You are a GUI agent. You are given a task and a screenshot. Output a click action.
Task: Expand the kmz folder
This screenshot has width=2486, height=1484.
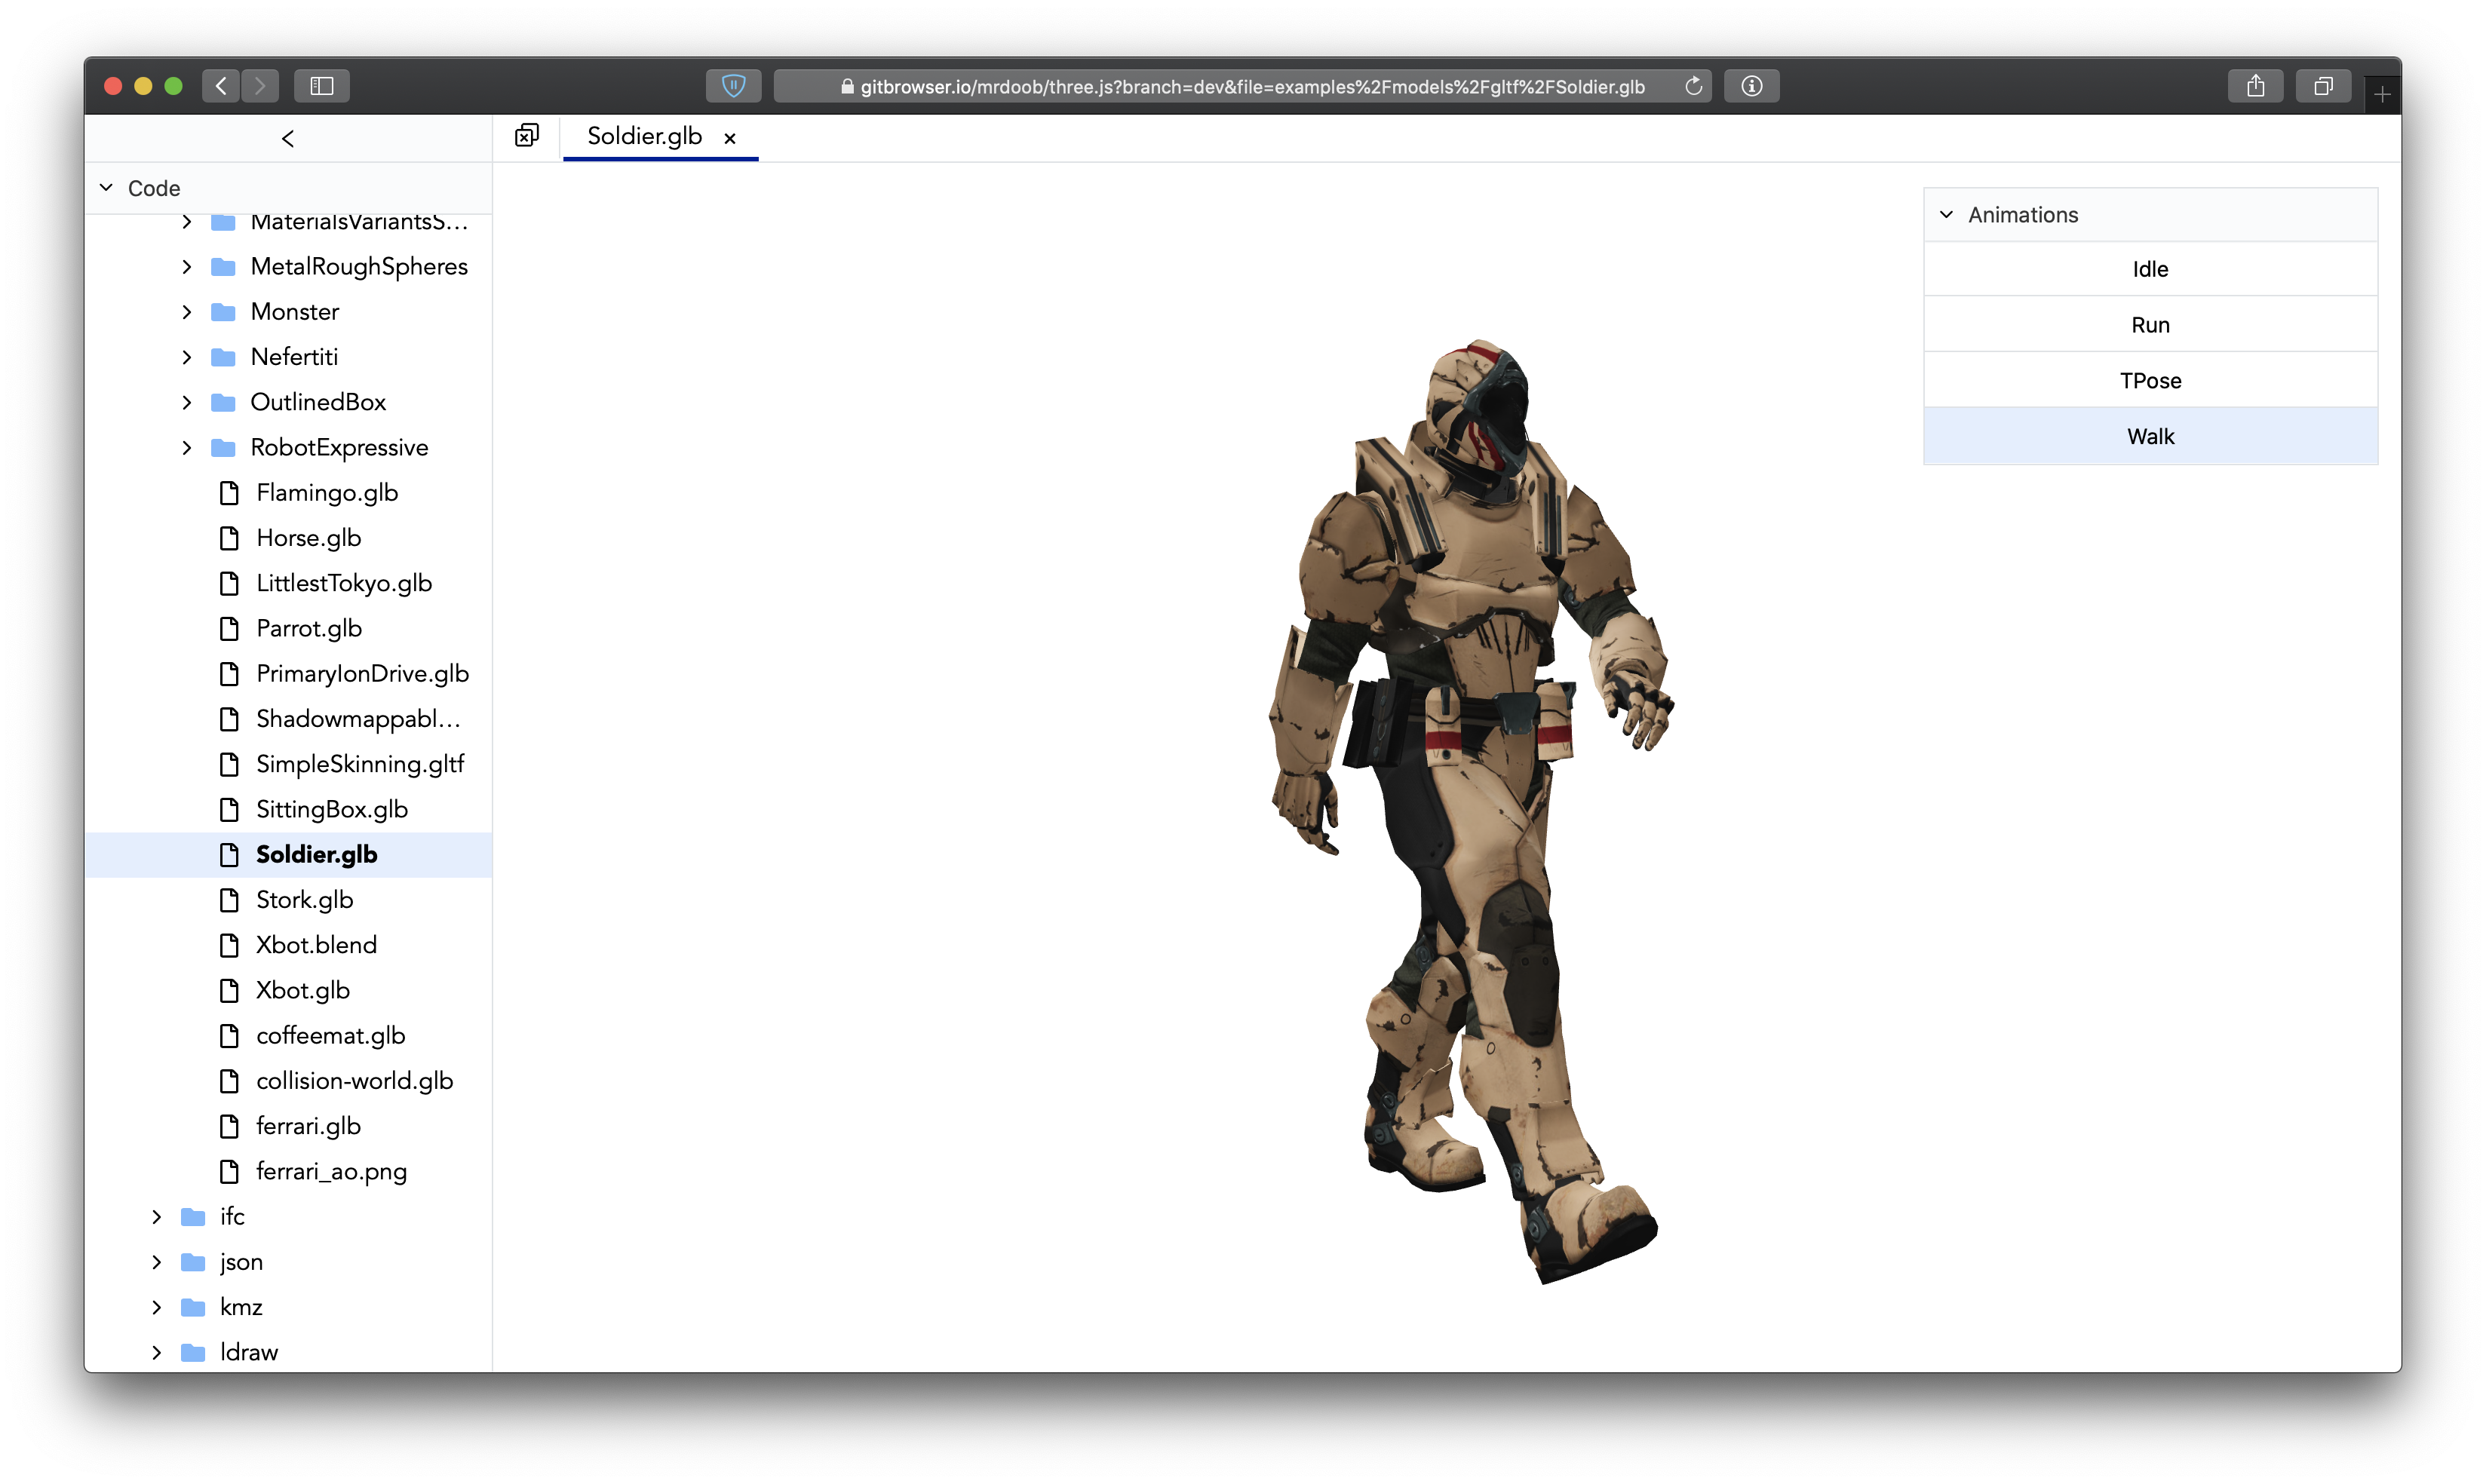tap(157, 1307)
